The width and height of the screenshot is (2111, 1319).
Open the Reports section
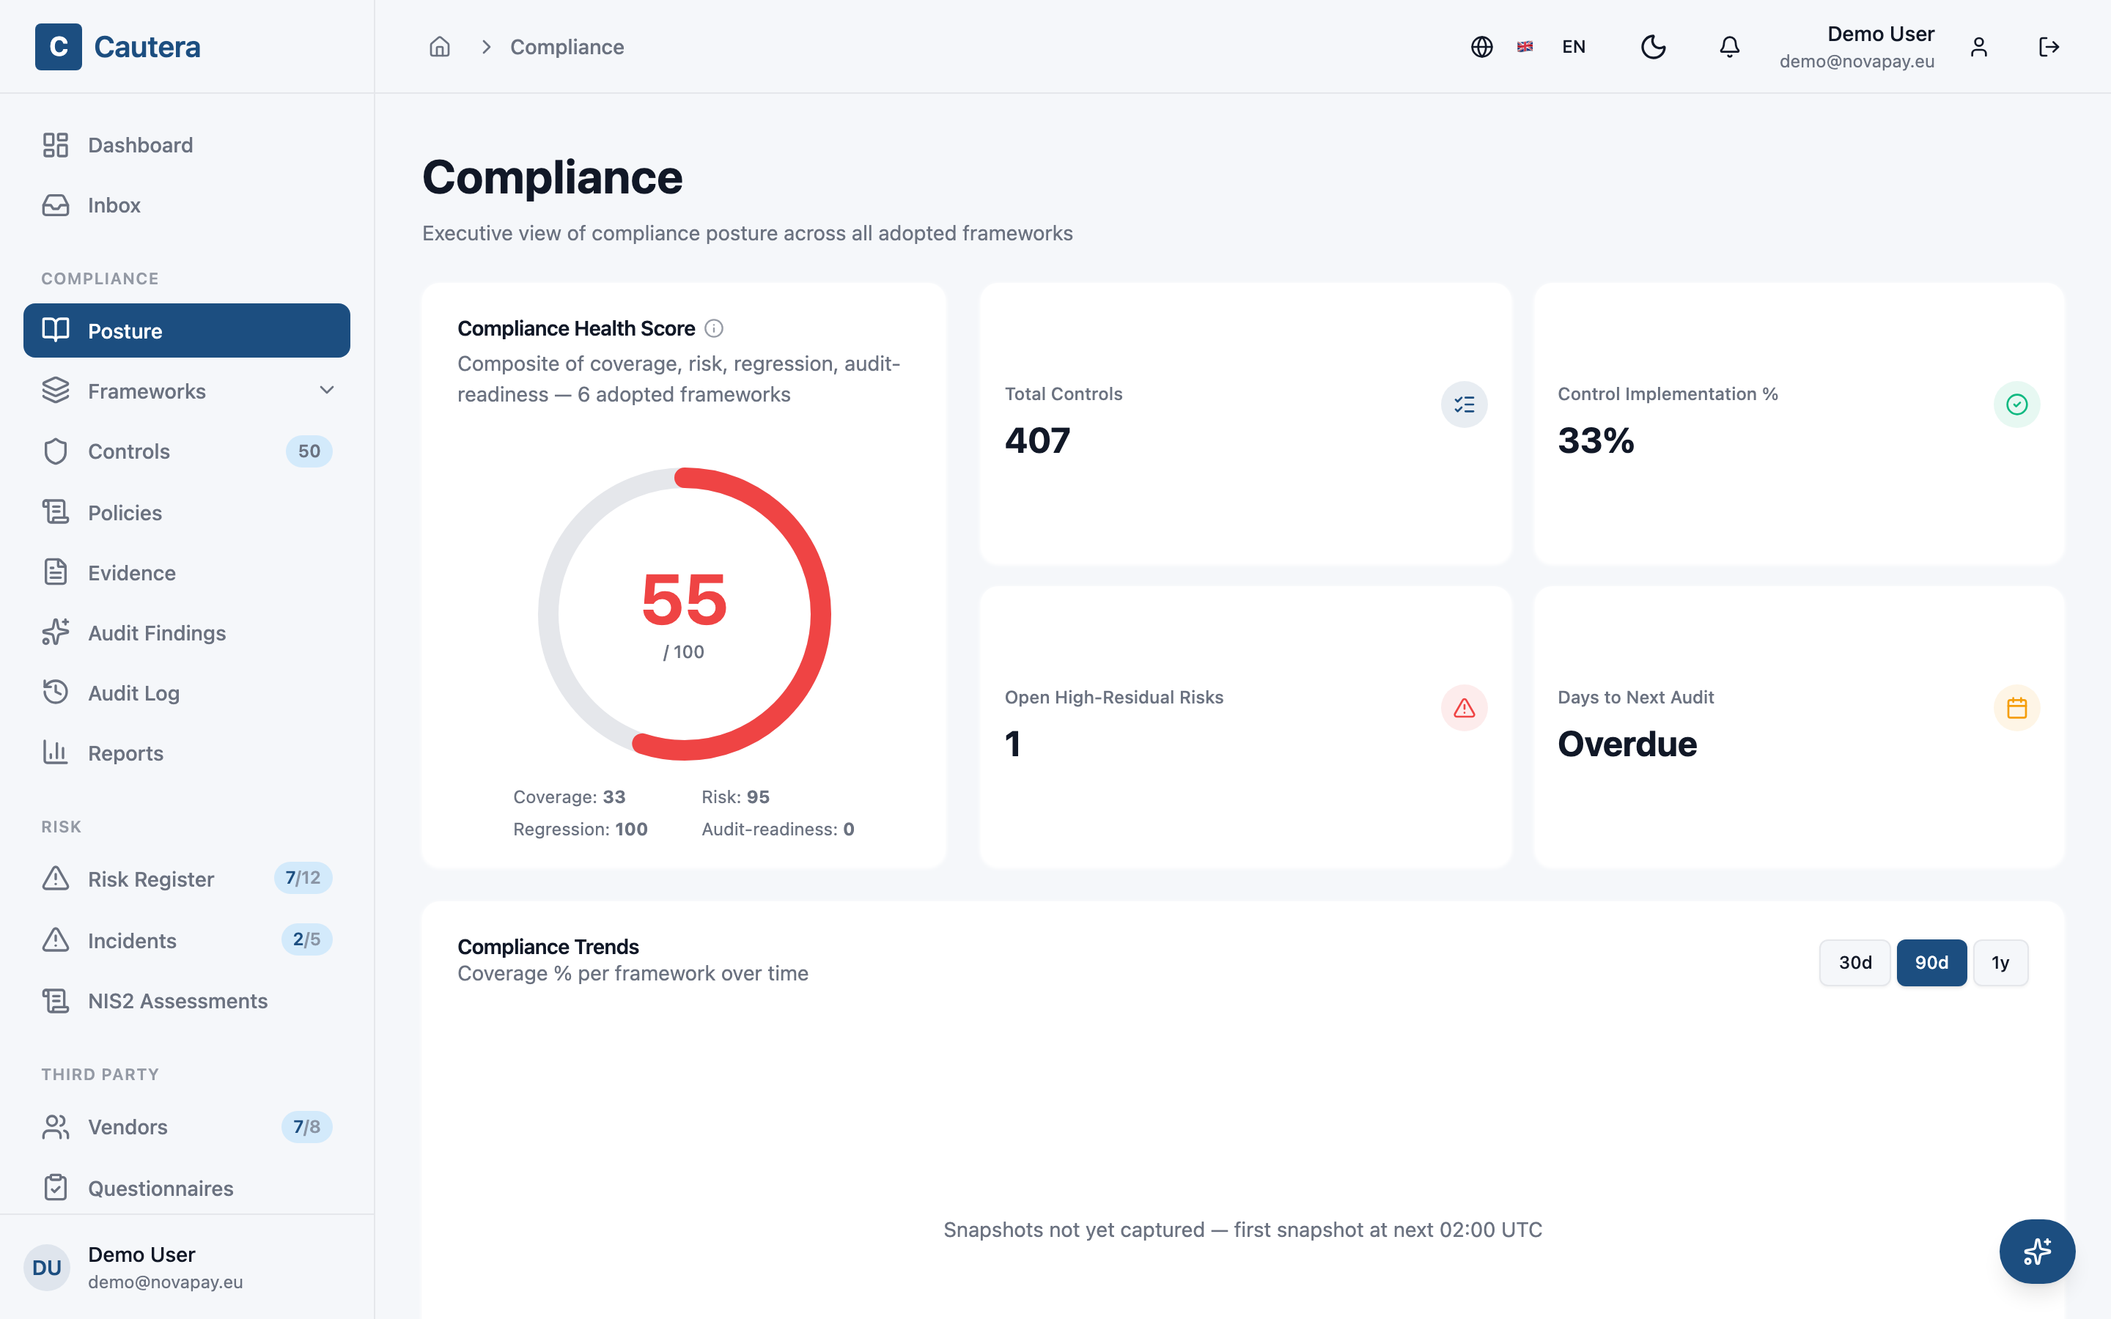click(x=187, y=753)
